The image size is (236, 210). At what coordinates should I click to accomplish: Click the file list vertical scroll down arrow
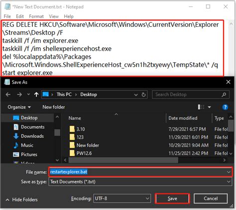tap(231, 154)
